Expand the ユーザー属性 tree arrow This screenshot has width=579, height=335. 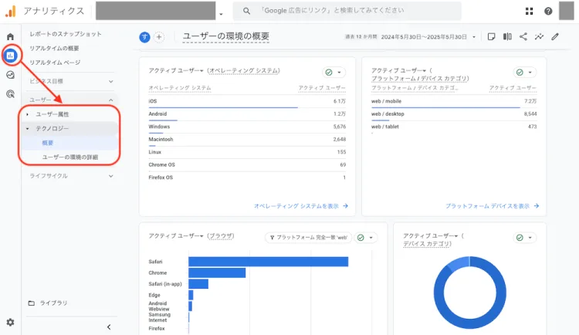click(x=27, y=114)
